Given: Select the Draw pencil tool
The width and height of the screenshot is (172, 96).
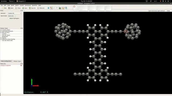Looking at the screenshot, I should click(x=51, y=8).
